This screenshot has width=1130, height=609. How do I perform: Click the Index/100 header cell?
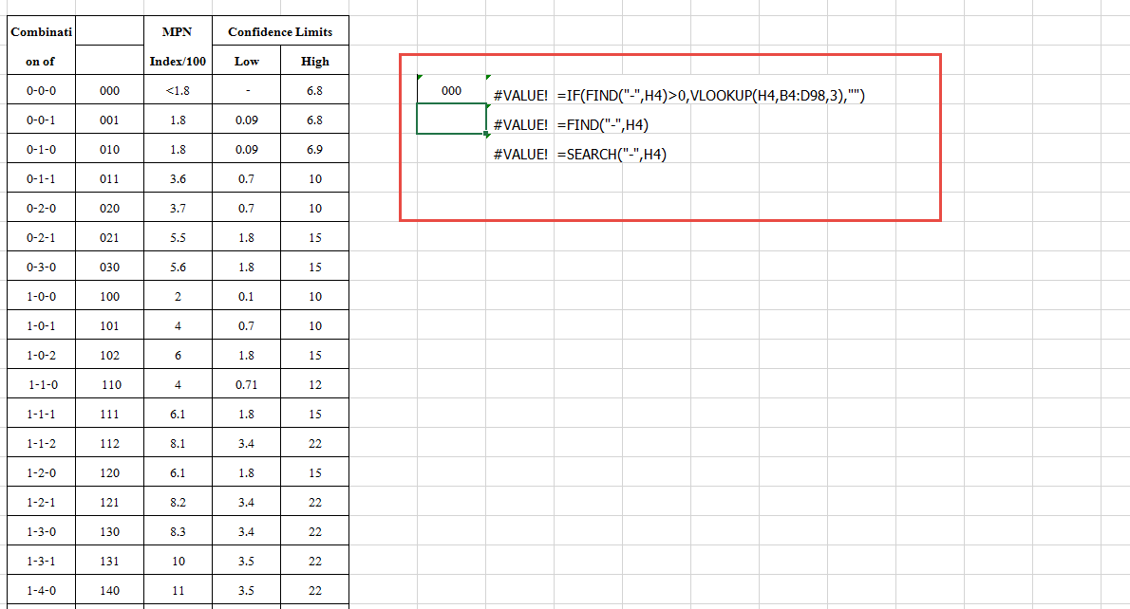click(x=178, y=62)
